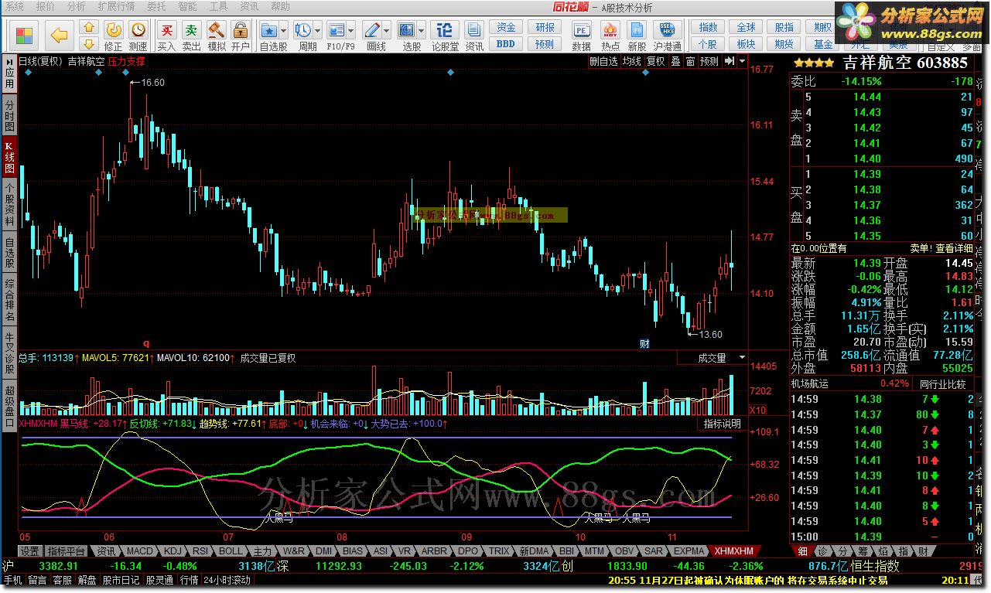Screen dimensions: 991x593
Task: Click the 指标说明 indicator description button
Action: 723,424
